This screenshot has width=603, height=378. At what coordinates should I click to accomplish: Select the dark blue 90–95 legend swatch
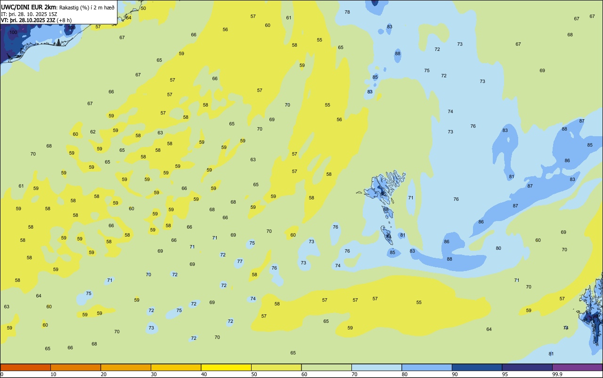coord(477,367)
